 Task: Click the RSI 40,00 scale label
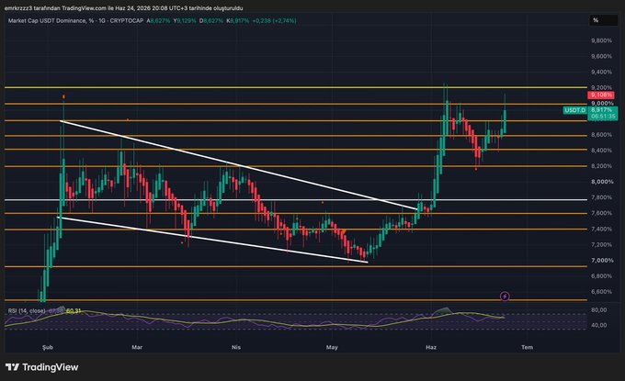coord(599,325)
